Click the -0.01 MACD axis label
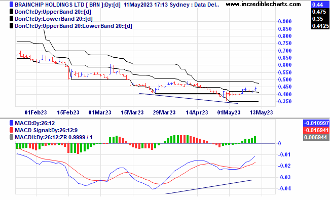Screen dimensions: 330x200 [285, 154]
